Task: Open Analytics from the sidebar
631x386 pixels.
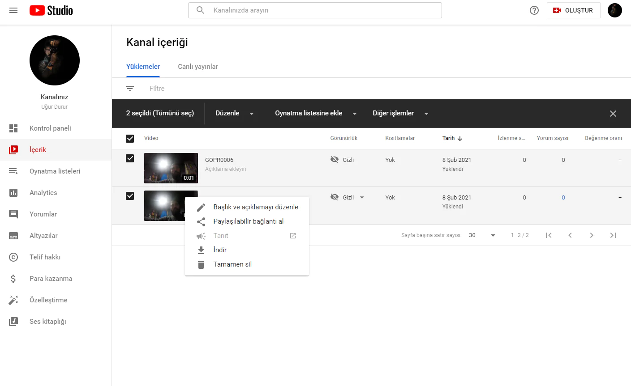Action: click(x=43, y=193)
